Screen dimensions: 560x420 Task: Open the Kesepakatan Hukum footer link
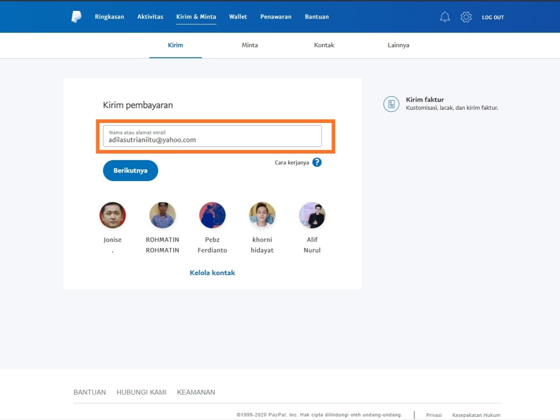pos(476,415)
